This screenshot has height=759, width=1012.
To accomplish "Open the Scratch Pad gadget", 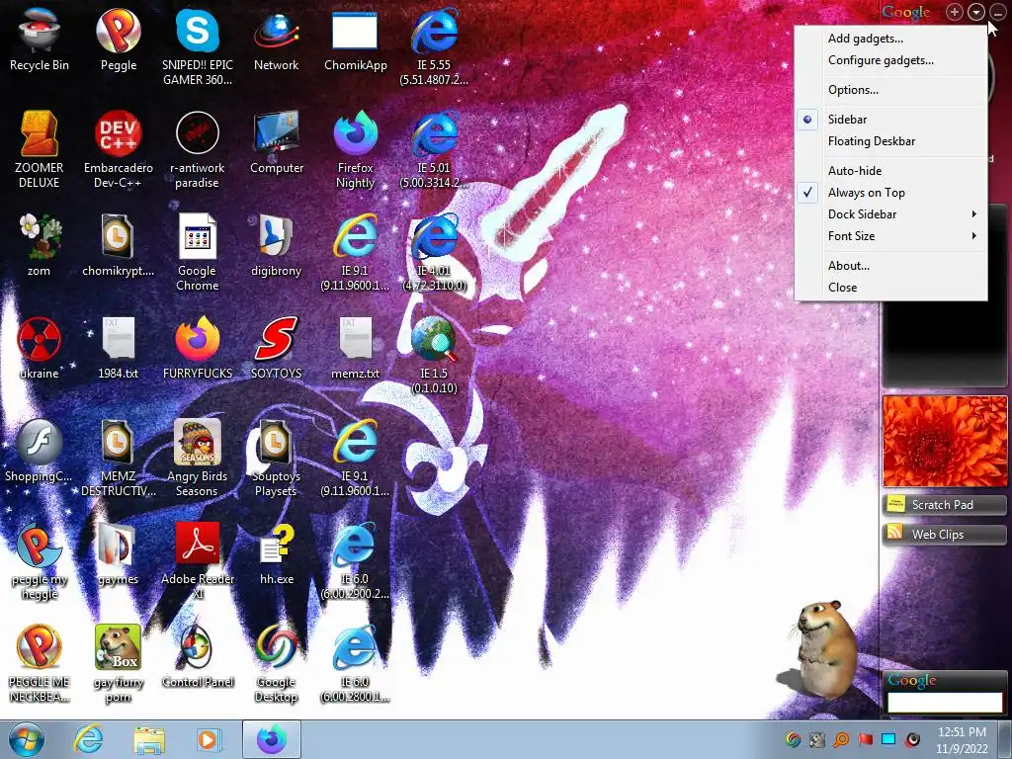I will [x=944, y=505].
